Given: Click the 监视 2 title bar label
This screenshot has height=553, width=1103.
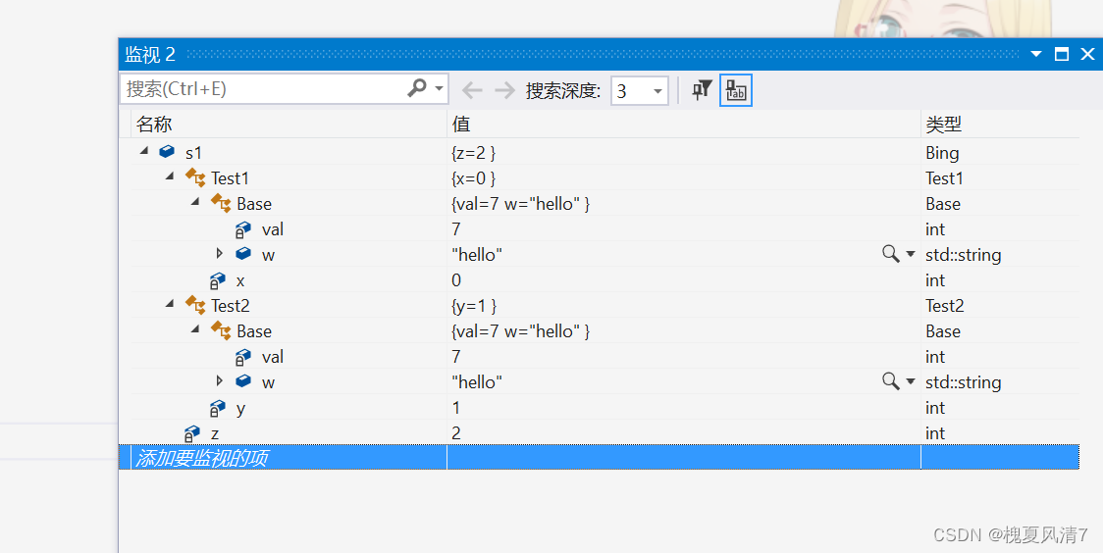Looking at the screenshot, I should point(150,54).
